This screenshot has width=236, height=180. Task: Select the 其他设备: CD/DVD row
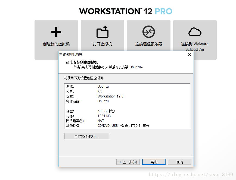coord(127,126)
